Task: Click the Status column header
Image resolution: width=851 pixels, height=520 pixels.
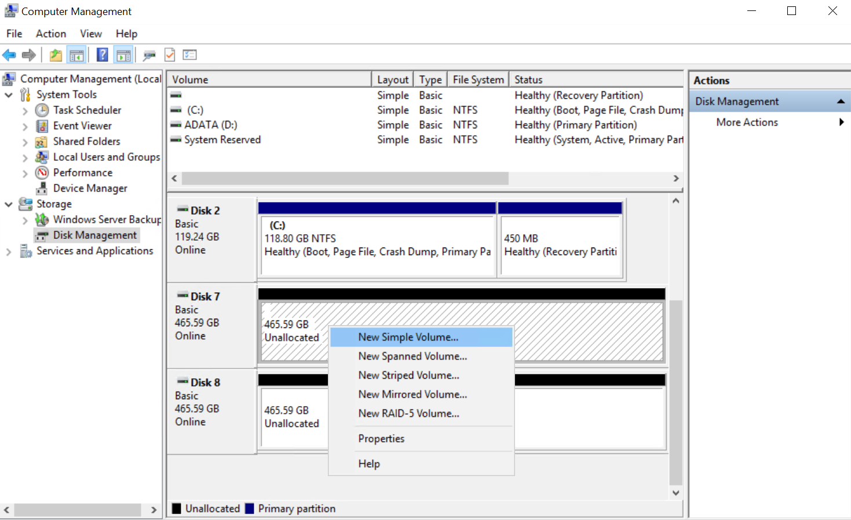Action: 596,80
